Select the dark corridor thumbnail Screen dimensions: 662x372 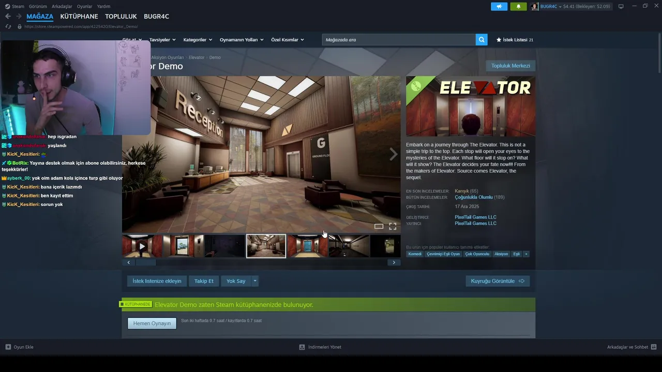(349, 246)
